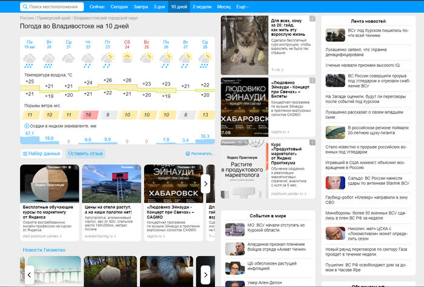Read Лукашенко заявил, что Украина денацифицирована

[x=356, y=52]
